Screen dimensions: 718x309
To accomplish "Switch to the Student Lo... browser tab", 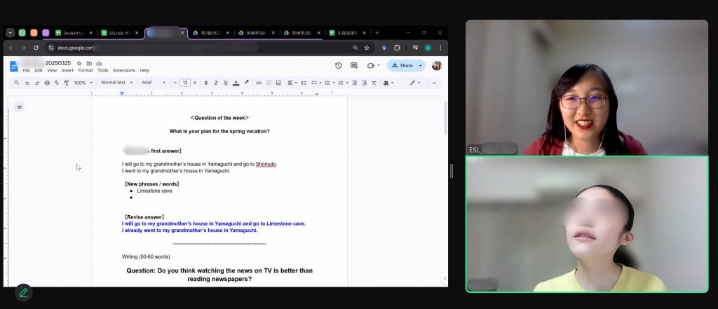I will point(74,33).
